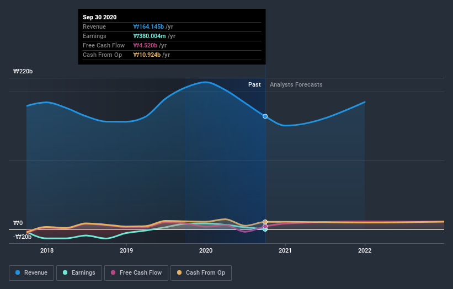
Task: Click the ₩380.004m earnings value
Action: (150, 36)
